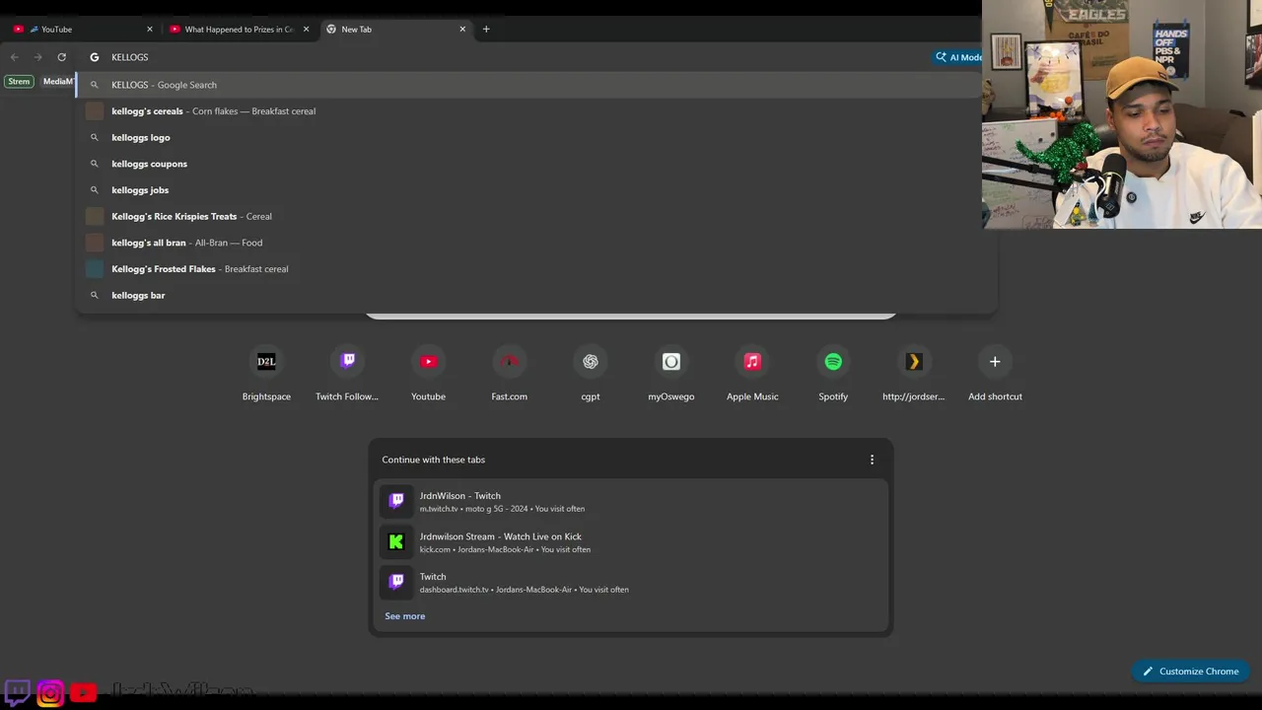Open the Spotify shortcut icon
This screenshot has height=710, width=1262.
(833, 362)
